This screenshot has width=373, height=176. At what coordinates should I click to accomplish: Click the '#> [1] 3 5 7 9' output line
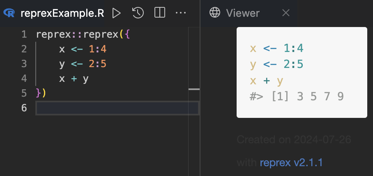click(x=296, y=96)
